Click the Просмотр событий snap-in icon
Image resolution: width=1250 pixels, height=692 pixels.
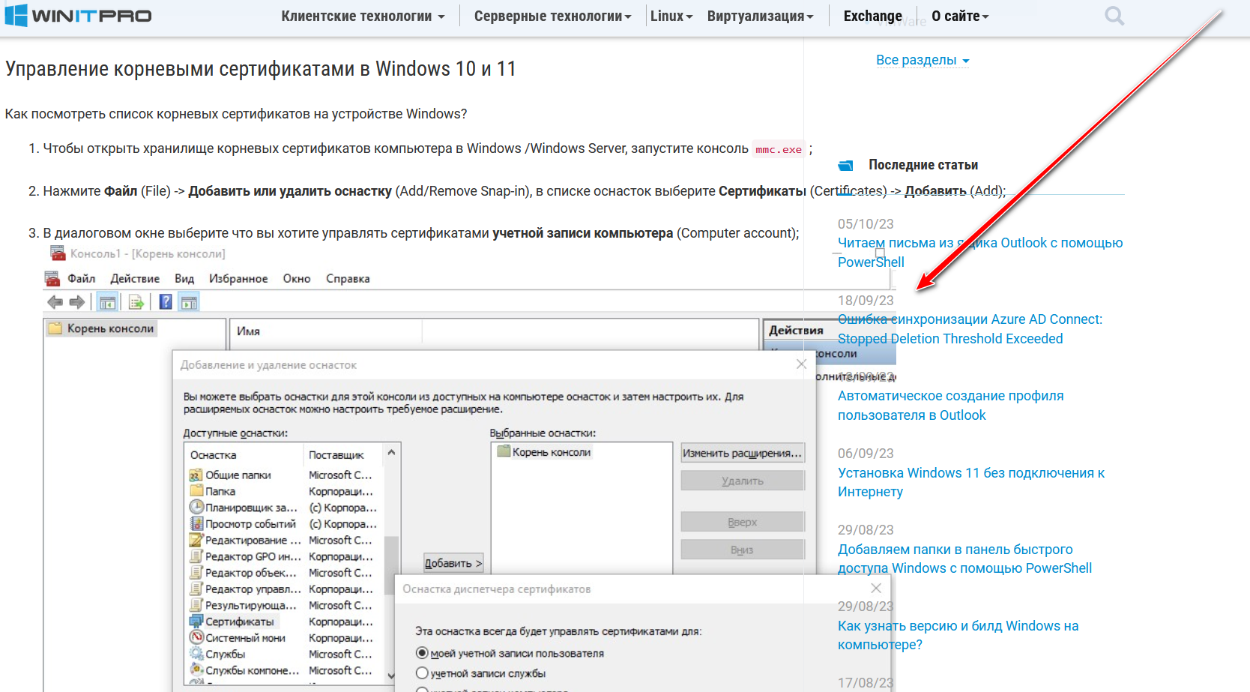196,524
